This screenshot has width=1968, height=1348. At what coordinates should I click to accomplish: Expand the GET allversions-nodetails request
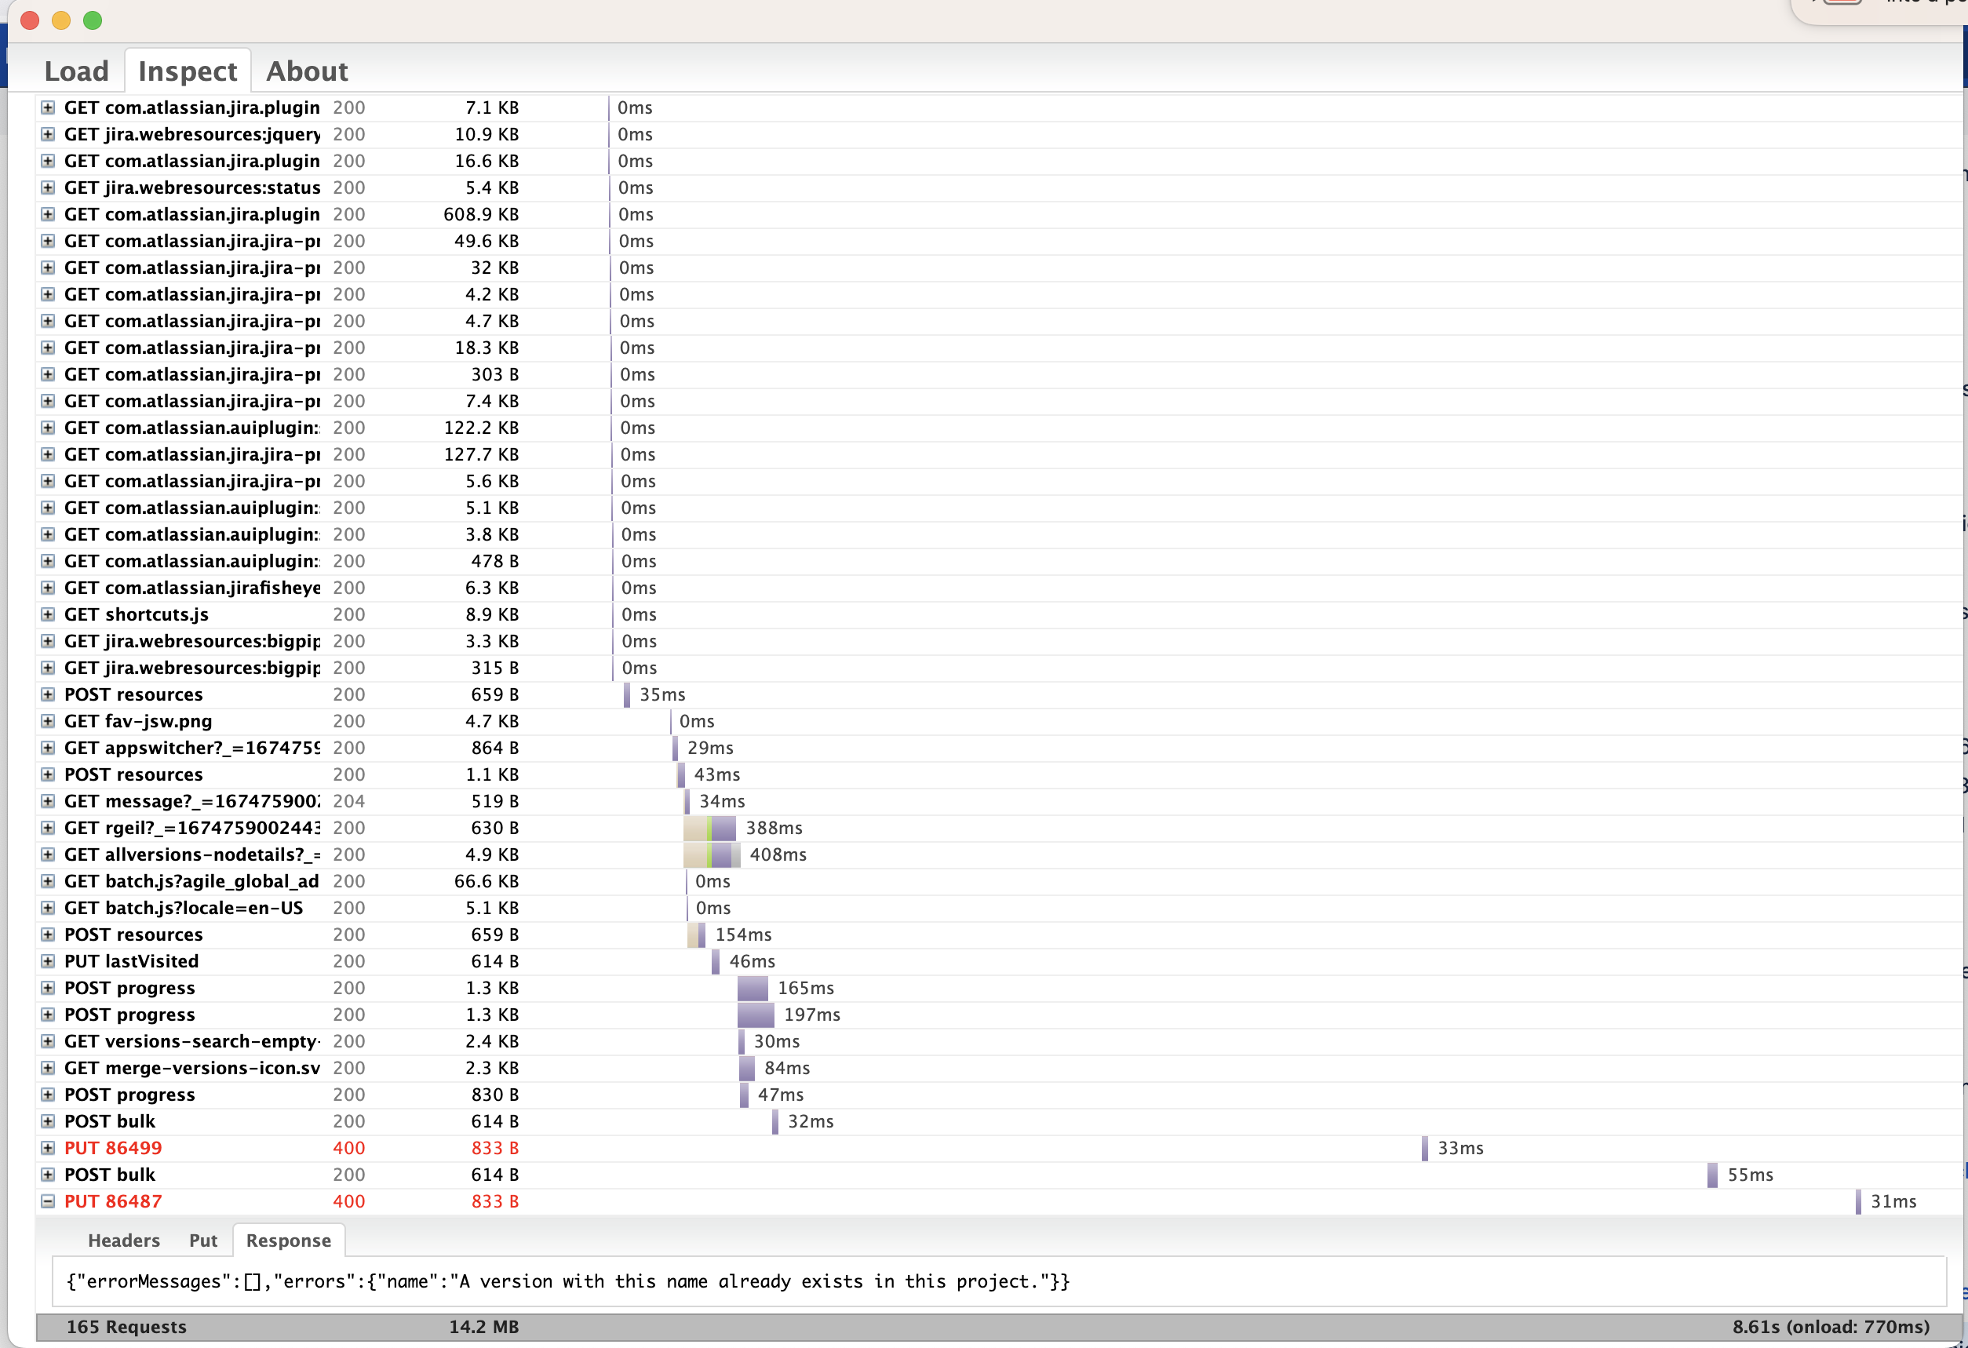(49, 854)
